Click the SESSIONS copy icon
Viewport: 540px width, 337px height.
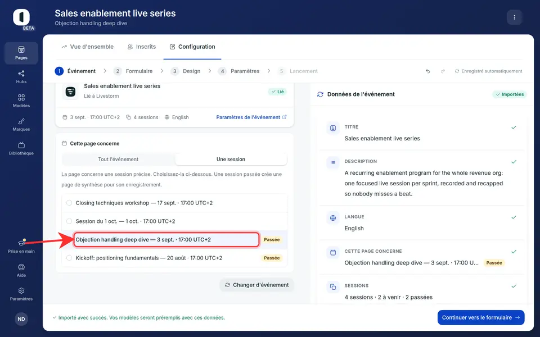point(333,287)
